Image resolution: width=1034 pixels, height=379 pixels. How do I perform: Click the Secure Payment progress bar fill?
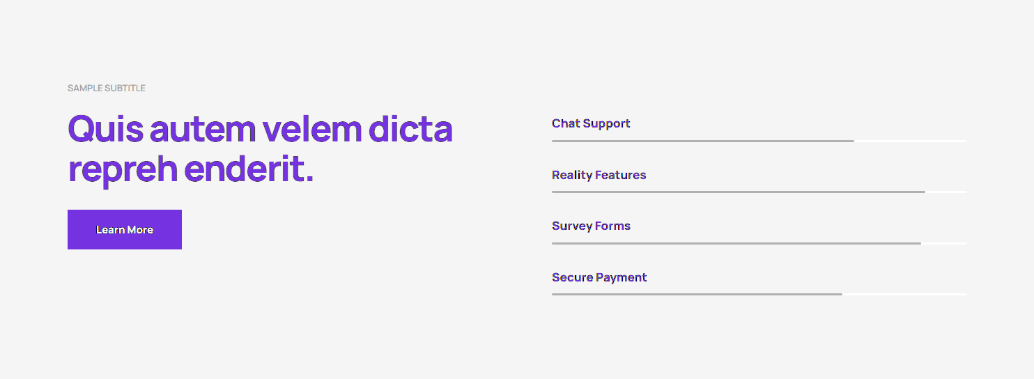697,294
